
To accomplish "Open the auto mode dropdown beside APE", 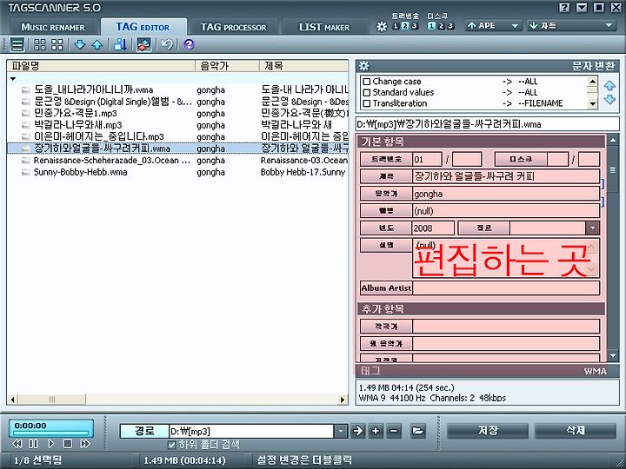I will pos(572,26).
